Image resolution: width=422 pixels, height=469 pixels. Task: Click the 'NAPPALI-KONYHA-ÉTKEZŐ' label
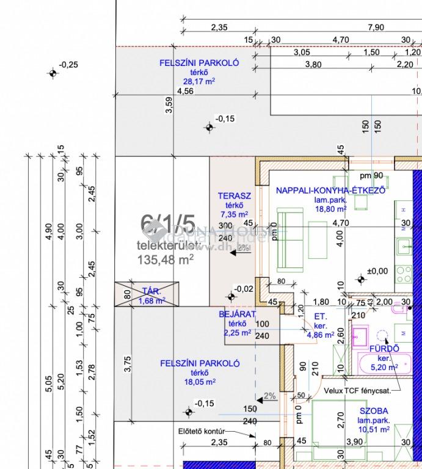[330, 191]
